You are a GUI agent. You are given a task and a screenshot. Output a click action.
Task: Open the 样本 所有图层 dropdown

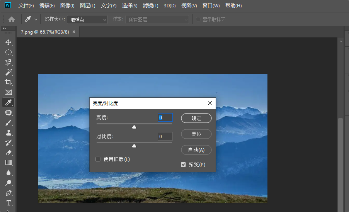(157, 20)
